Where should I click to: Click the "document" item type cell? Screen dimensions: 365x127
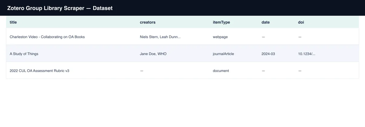click(221, 71)
